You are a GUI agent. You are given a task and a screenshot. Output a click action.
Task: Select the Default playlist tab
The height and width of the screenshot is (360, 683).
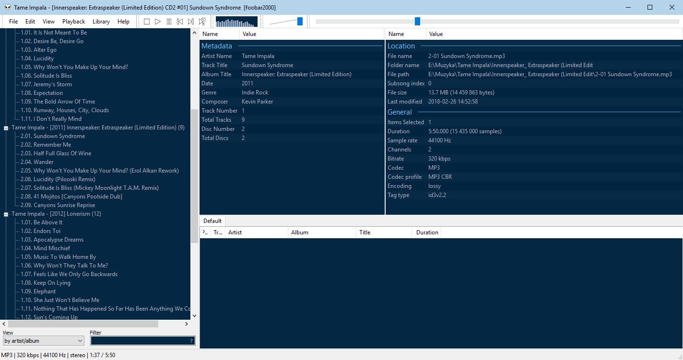(x=212, y=221)
